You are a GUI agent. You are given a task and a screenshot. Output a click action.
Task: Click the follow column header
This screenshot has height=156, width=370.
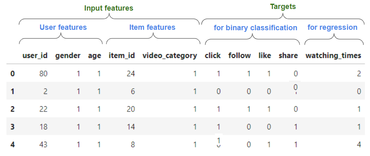(239, 56)
